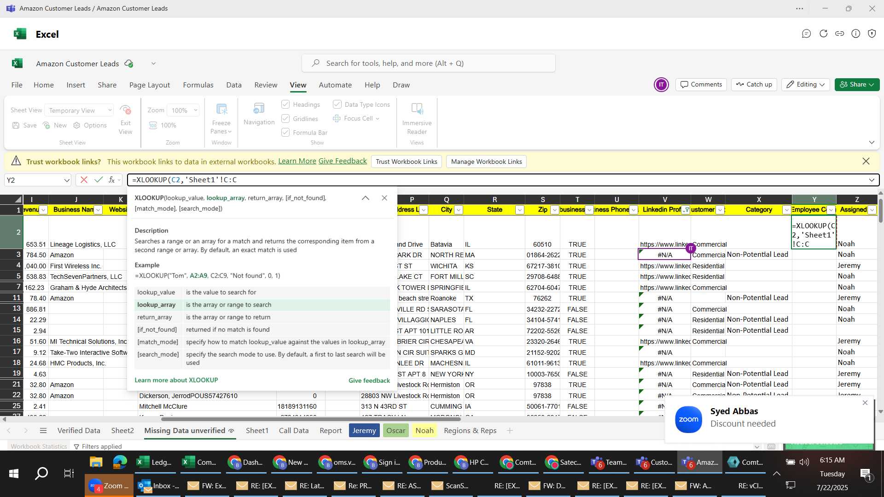
Task: Switch to Regions & Reps sheet
Action: click(470, 431)
